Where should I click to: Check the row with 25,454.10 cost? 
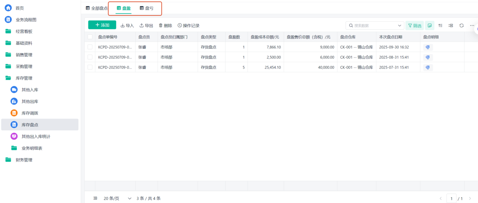tap(90, 67)
